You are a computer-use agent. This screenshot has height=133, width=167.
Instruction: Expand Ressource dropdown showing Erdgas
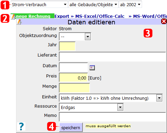(x=91, y=107)
